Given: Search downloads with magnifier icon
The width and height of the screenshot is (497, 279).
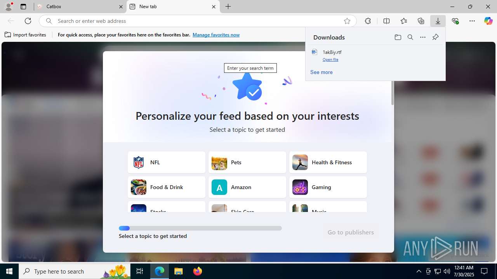Looking at the screenshot, I should (410, 37).
